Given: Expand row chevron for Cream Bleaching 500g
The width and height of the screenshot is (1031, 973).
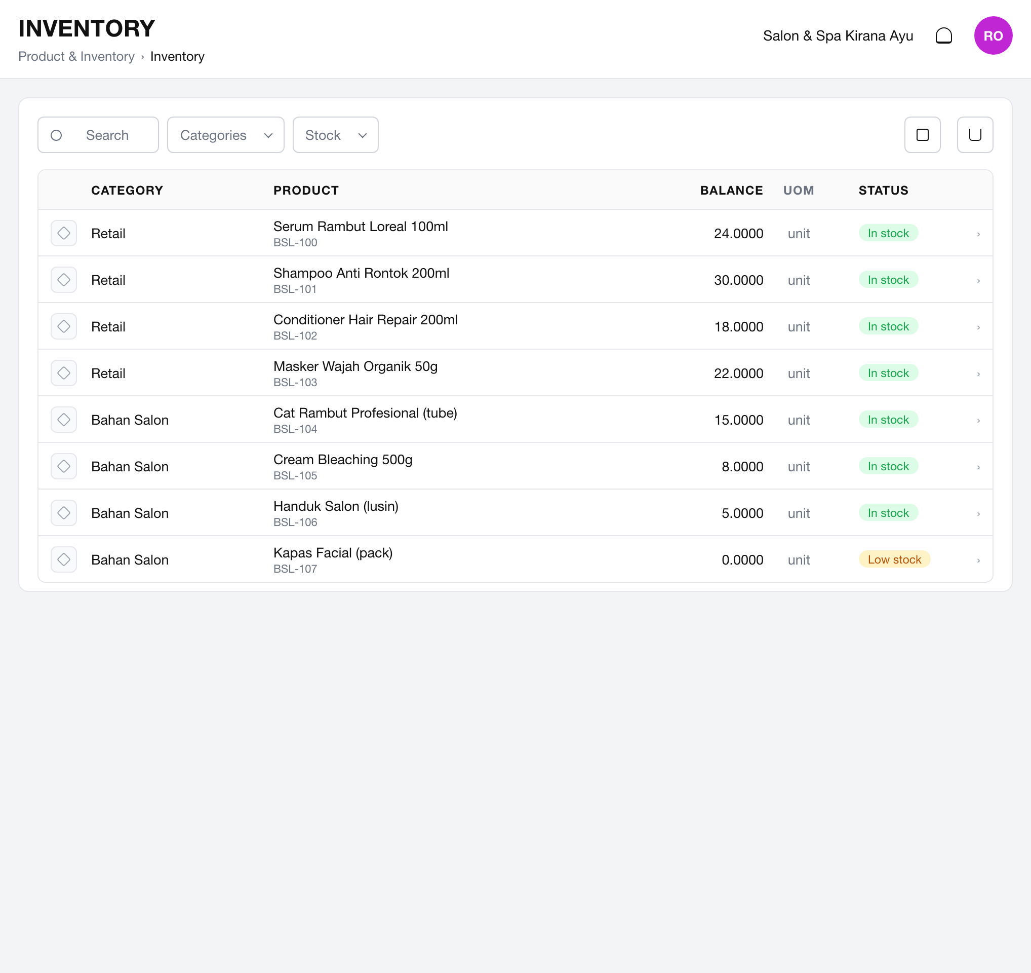Looking at the screenshot, I should [x=978, y=467].
